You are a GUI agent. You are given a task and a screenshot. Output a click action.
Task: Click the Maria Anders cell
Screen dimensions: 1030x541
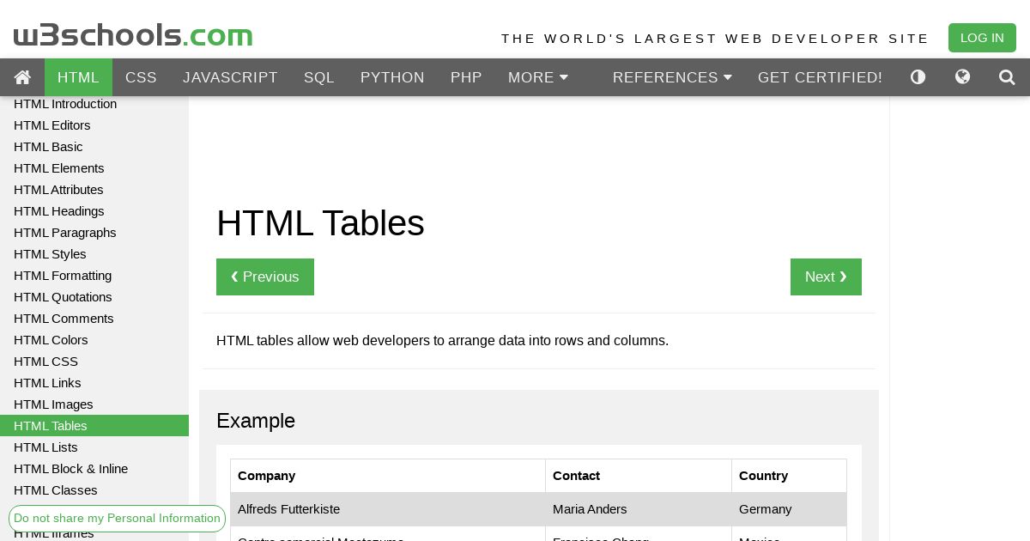pyautogui.click(x=639, y=509)
